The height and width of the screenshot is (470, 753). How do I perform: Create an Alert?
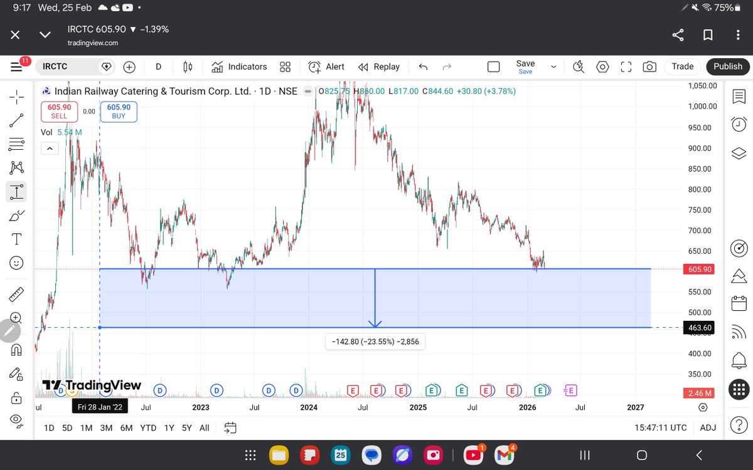pyautogui.click(x=326, y=66)
